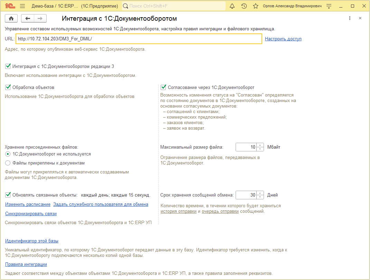This screenshot has width=370, height=280.
Task: Toggle Интеграция с 1С:Документооборотом редакции 3 checkbox
Action: pyautogui.click(x=8, y=66)
